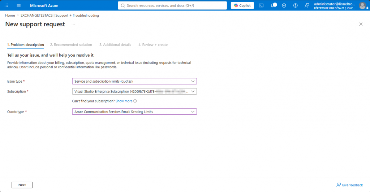This screenshot has height=192, width=370.
Task: Expand the Quota type dropdown
Action: click(134, 112)
